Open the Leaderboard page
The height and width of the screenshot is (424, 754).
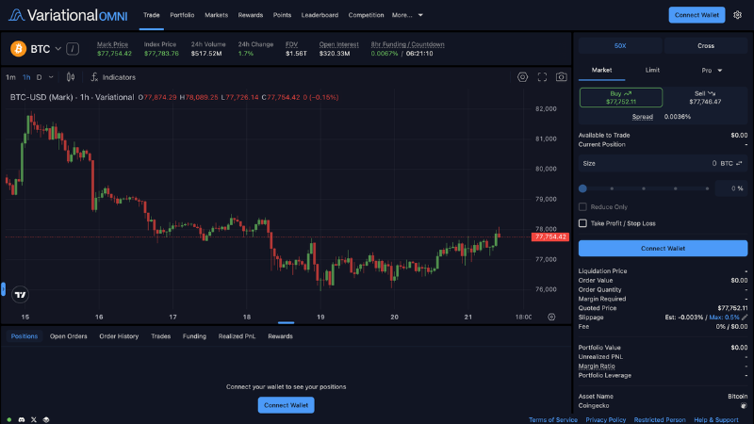[320, 15]
